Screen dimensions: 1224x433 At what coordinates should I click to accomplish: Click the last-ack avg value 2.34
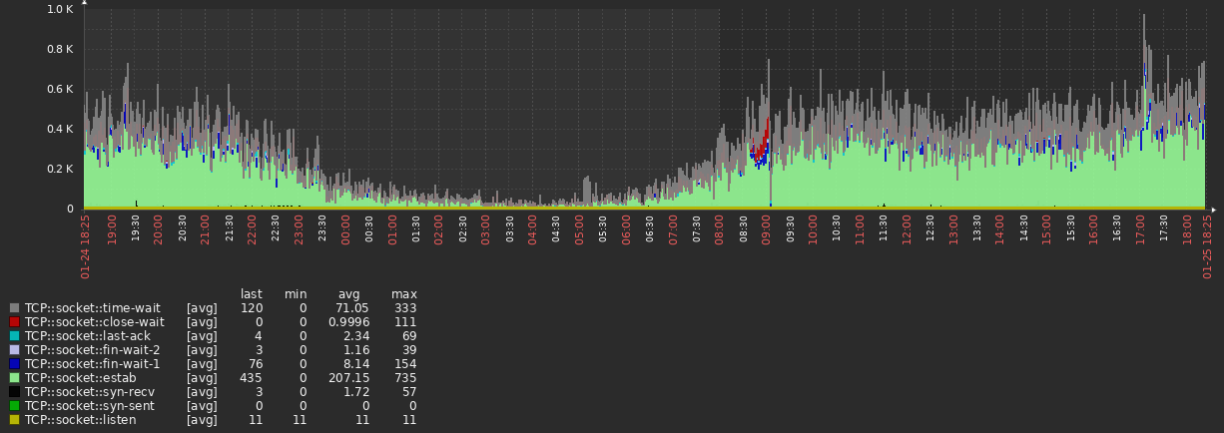[355, 336]
